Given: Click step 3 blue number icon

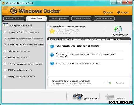Looking at the screenshot, I should pyautogui.click(x=52, y=64).
